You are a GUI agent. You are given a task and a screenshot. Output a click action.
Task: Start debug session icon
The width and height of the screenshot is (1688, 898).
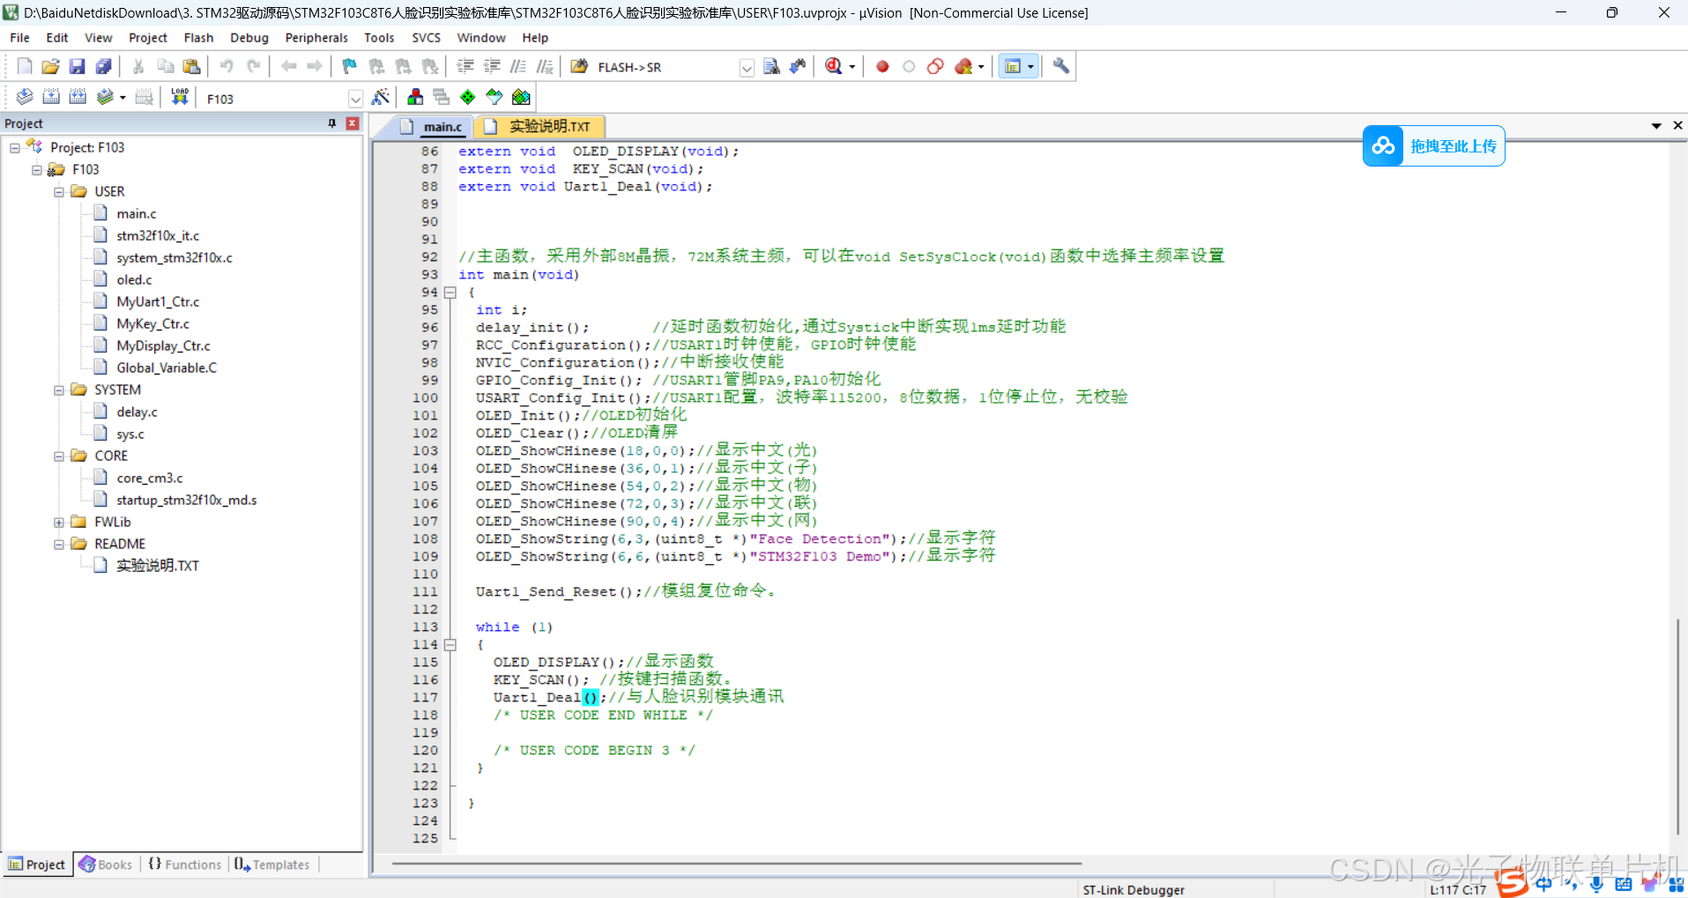[834, 67]
